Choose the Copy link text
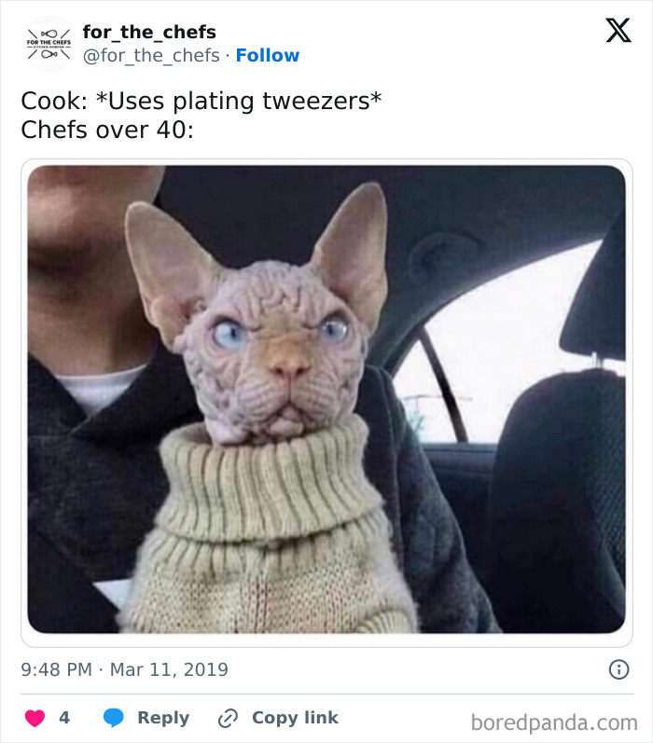This screenshot has height=743, width=653. tap(295, 718)
